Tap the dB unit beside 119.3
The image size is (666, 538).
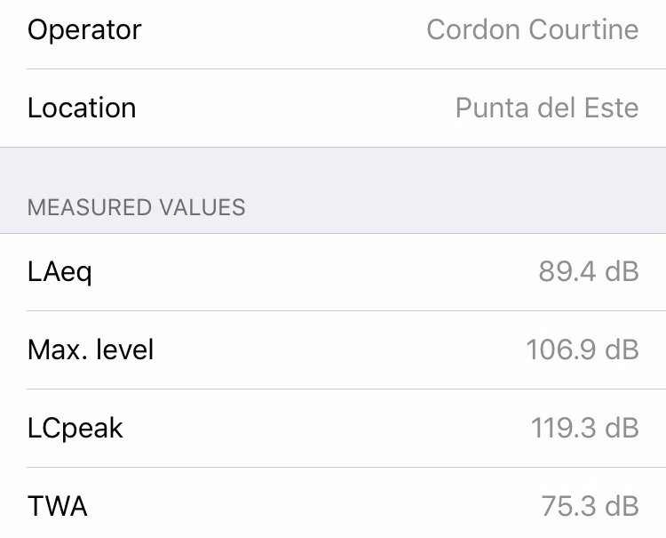tap(622, 428)
